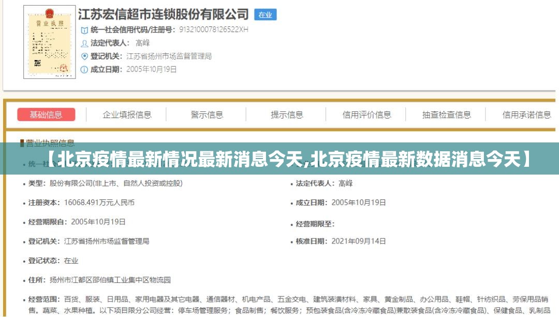Click 登记机关 value in the details list
The height and width of the screenshot is (317, 559).
(x=106, y=241)
